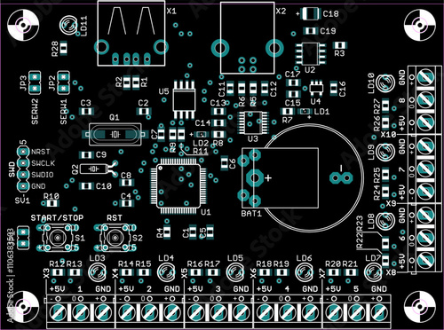
Task: Click the SWCLK pin of SWD header
Action: 22,163
